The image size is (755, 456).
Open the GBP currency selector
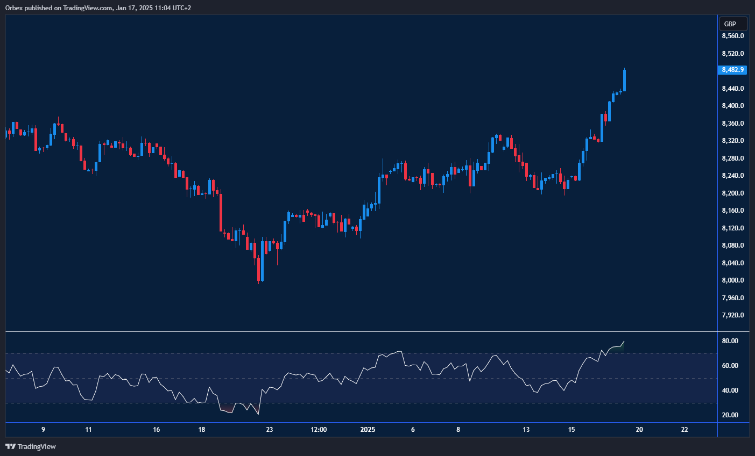(x=732, y=24)
